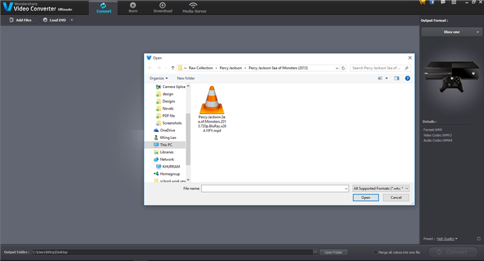Select the Novels folder in sidebar
The height and width of the screenshot is (261, 484).
tap(165, 109)
